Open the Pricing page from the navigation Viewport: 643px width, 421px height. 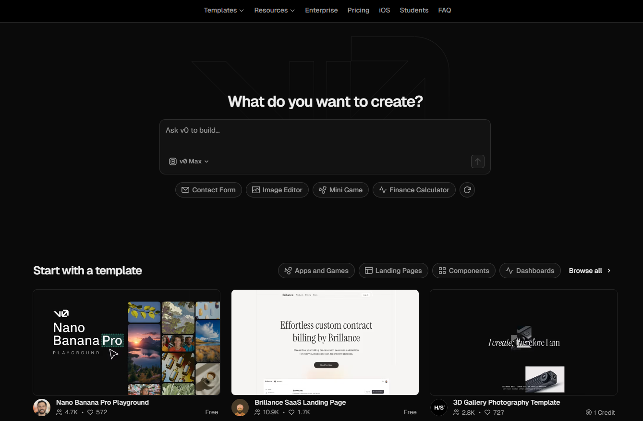click(x=358, y=10)
